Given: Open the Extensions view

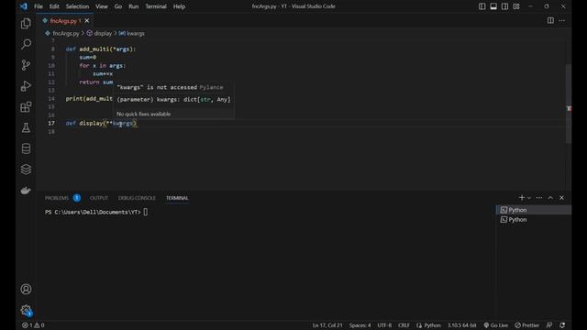Looking at the screenshot, I should coord(26,107).
